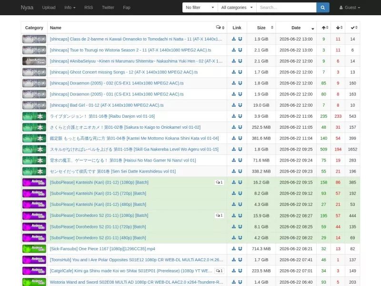Open the Guest user menu
This screenshot has width=381, height=286.
click(x=350, y=8)
